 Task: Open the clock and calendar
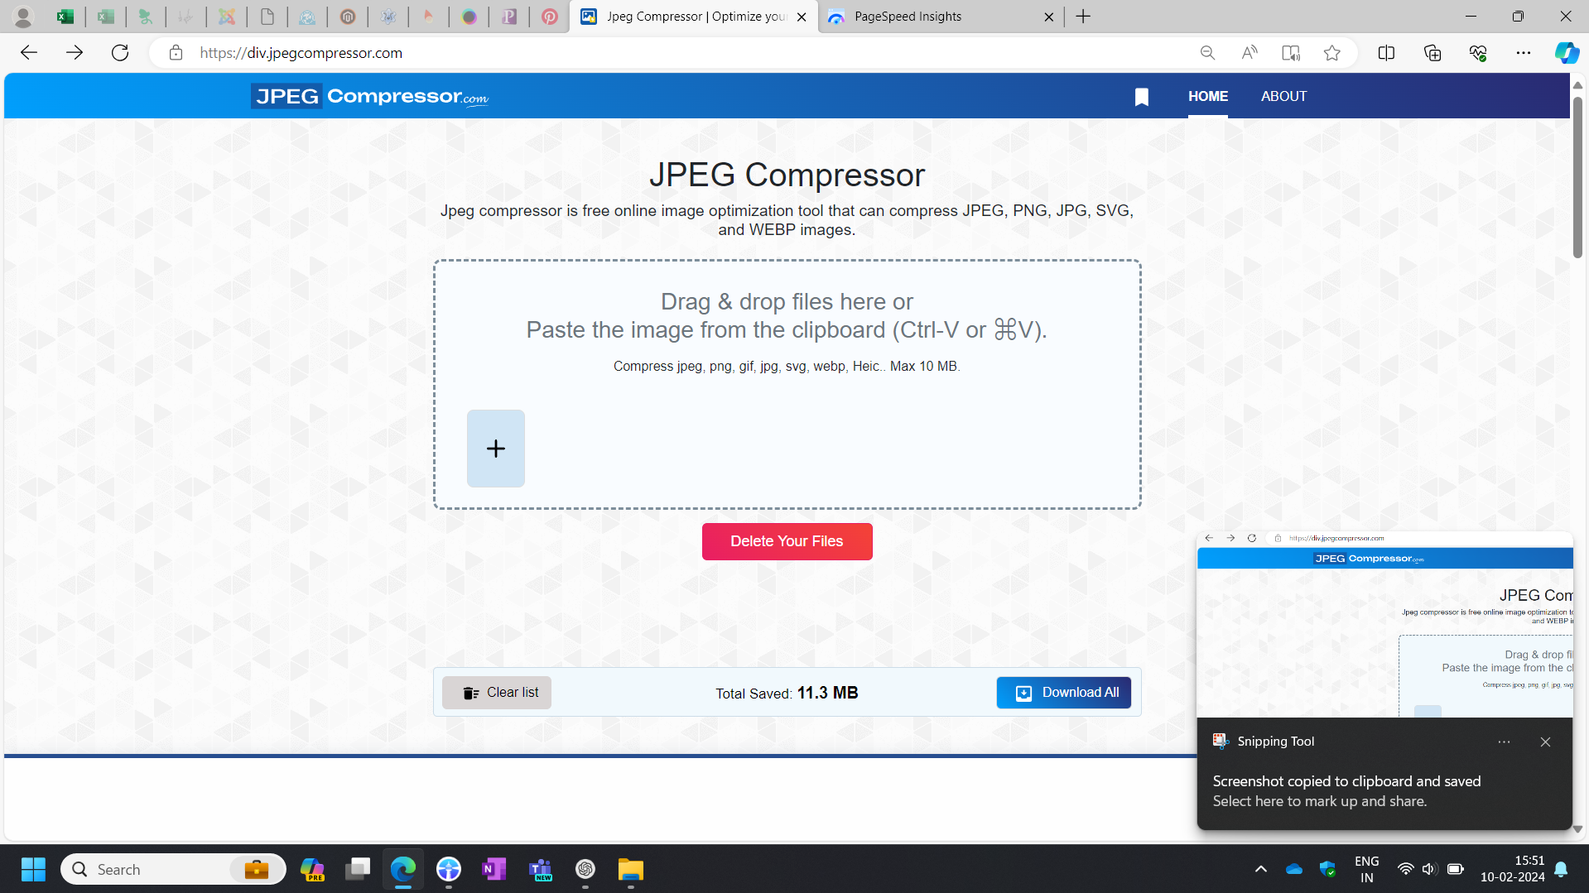point(1513,870)
